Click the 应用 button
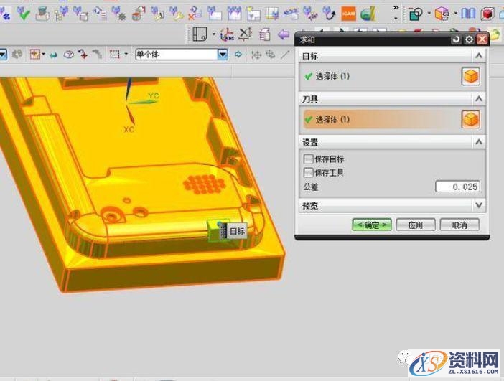The height and width of the screenshot is (381, 504). point(416,225)
